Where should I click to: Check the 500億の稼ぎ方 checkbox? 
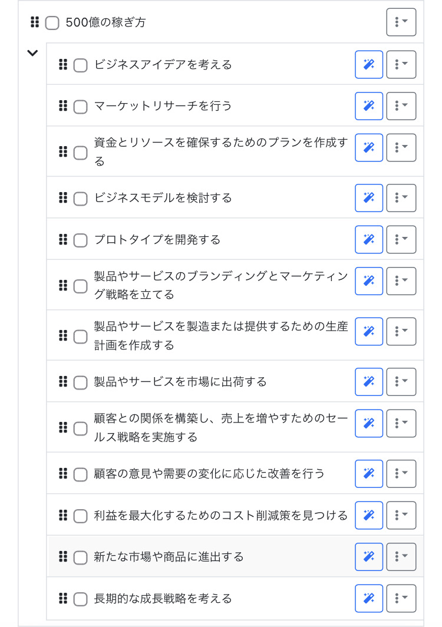[x=52, y=23]
